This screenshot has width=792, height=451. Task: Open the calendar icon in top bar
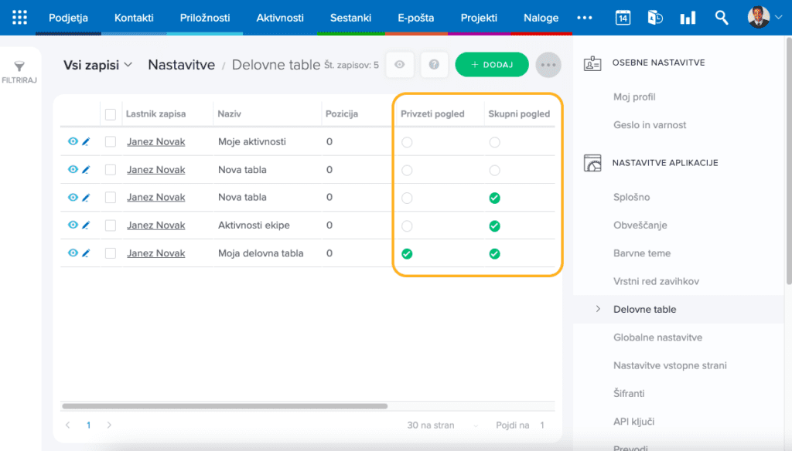pyautogui.click(x=623, y=18)
